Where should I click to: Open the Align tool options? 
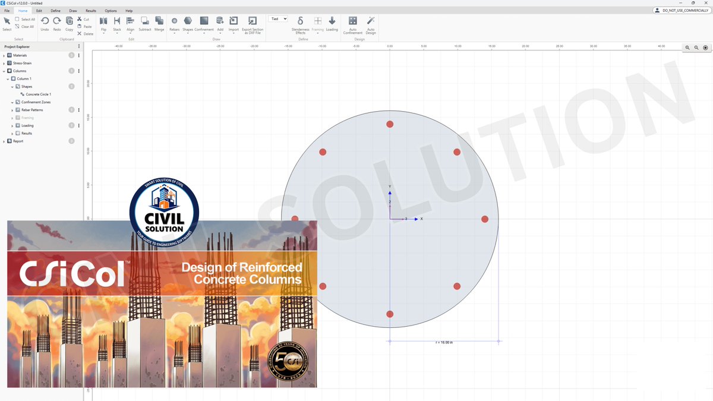(x=131, y=24)
